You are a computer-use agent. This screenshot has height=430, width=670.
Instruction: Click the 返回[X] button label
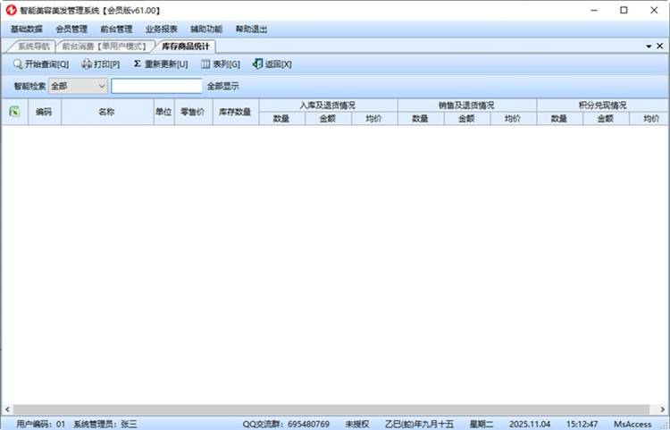coord(278,64)
